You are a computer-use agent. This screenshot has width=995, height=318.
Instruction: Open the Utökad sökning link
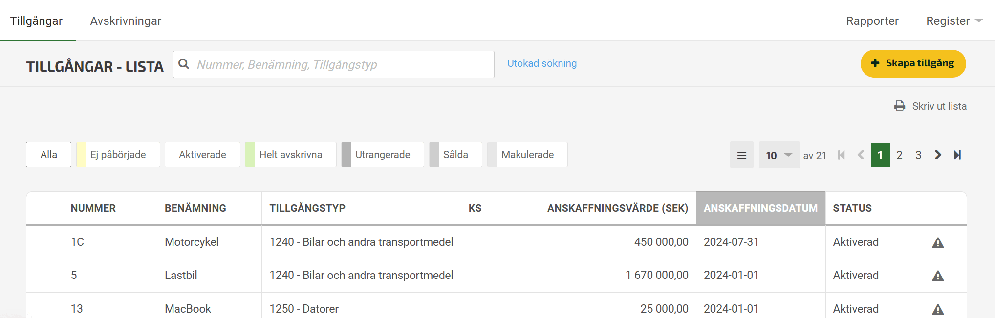[541, 63]
